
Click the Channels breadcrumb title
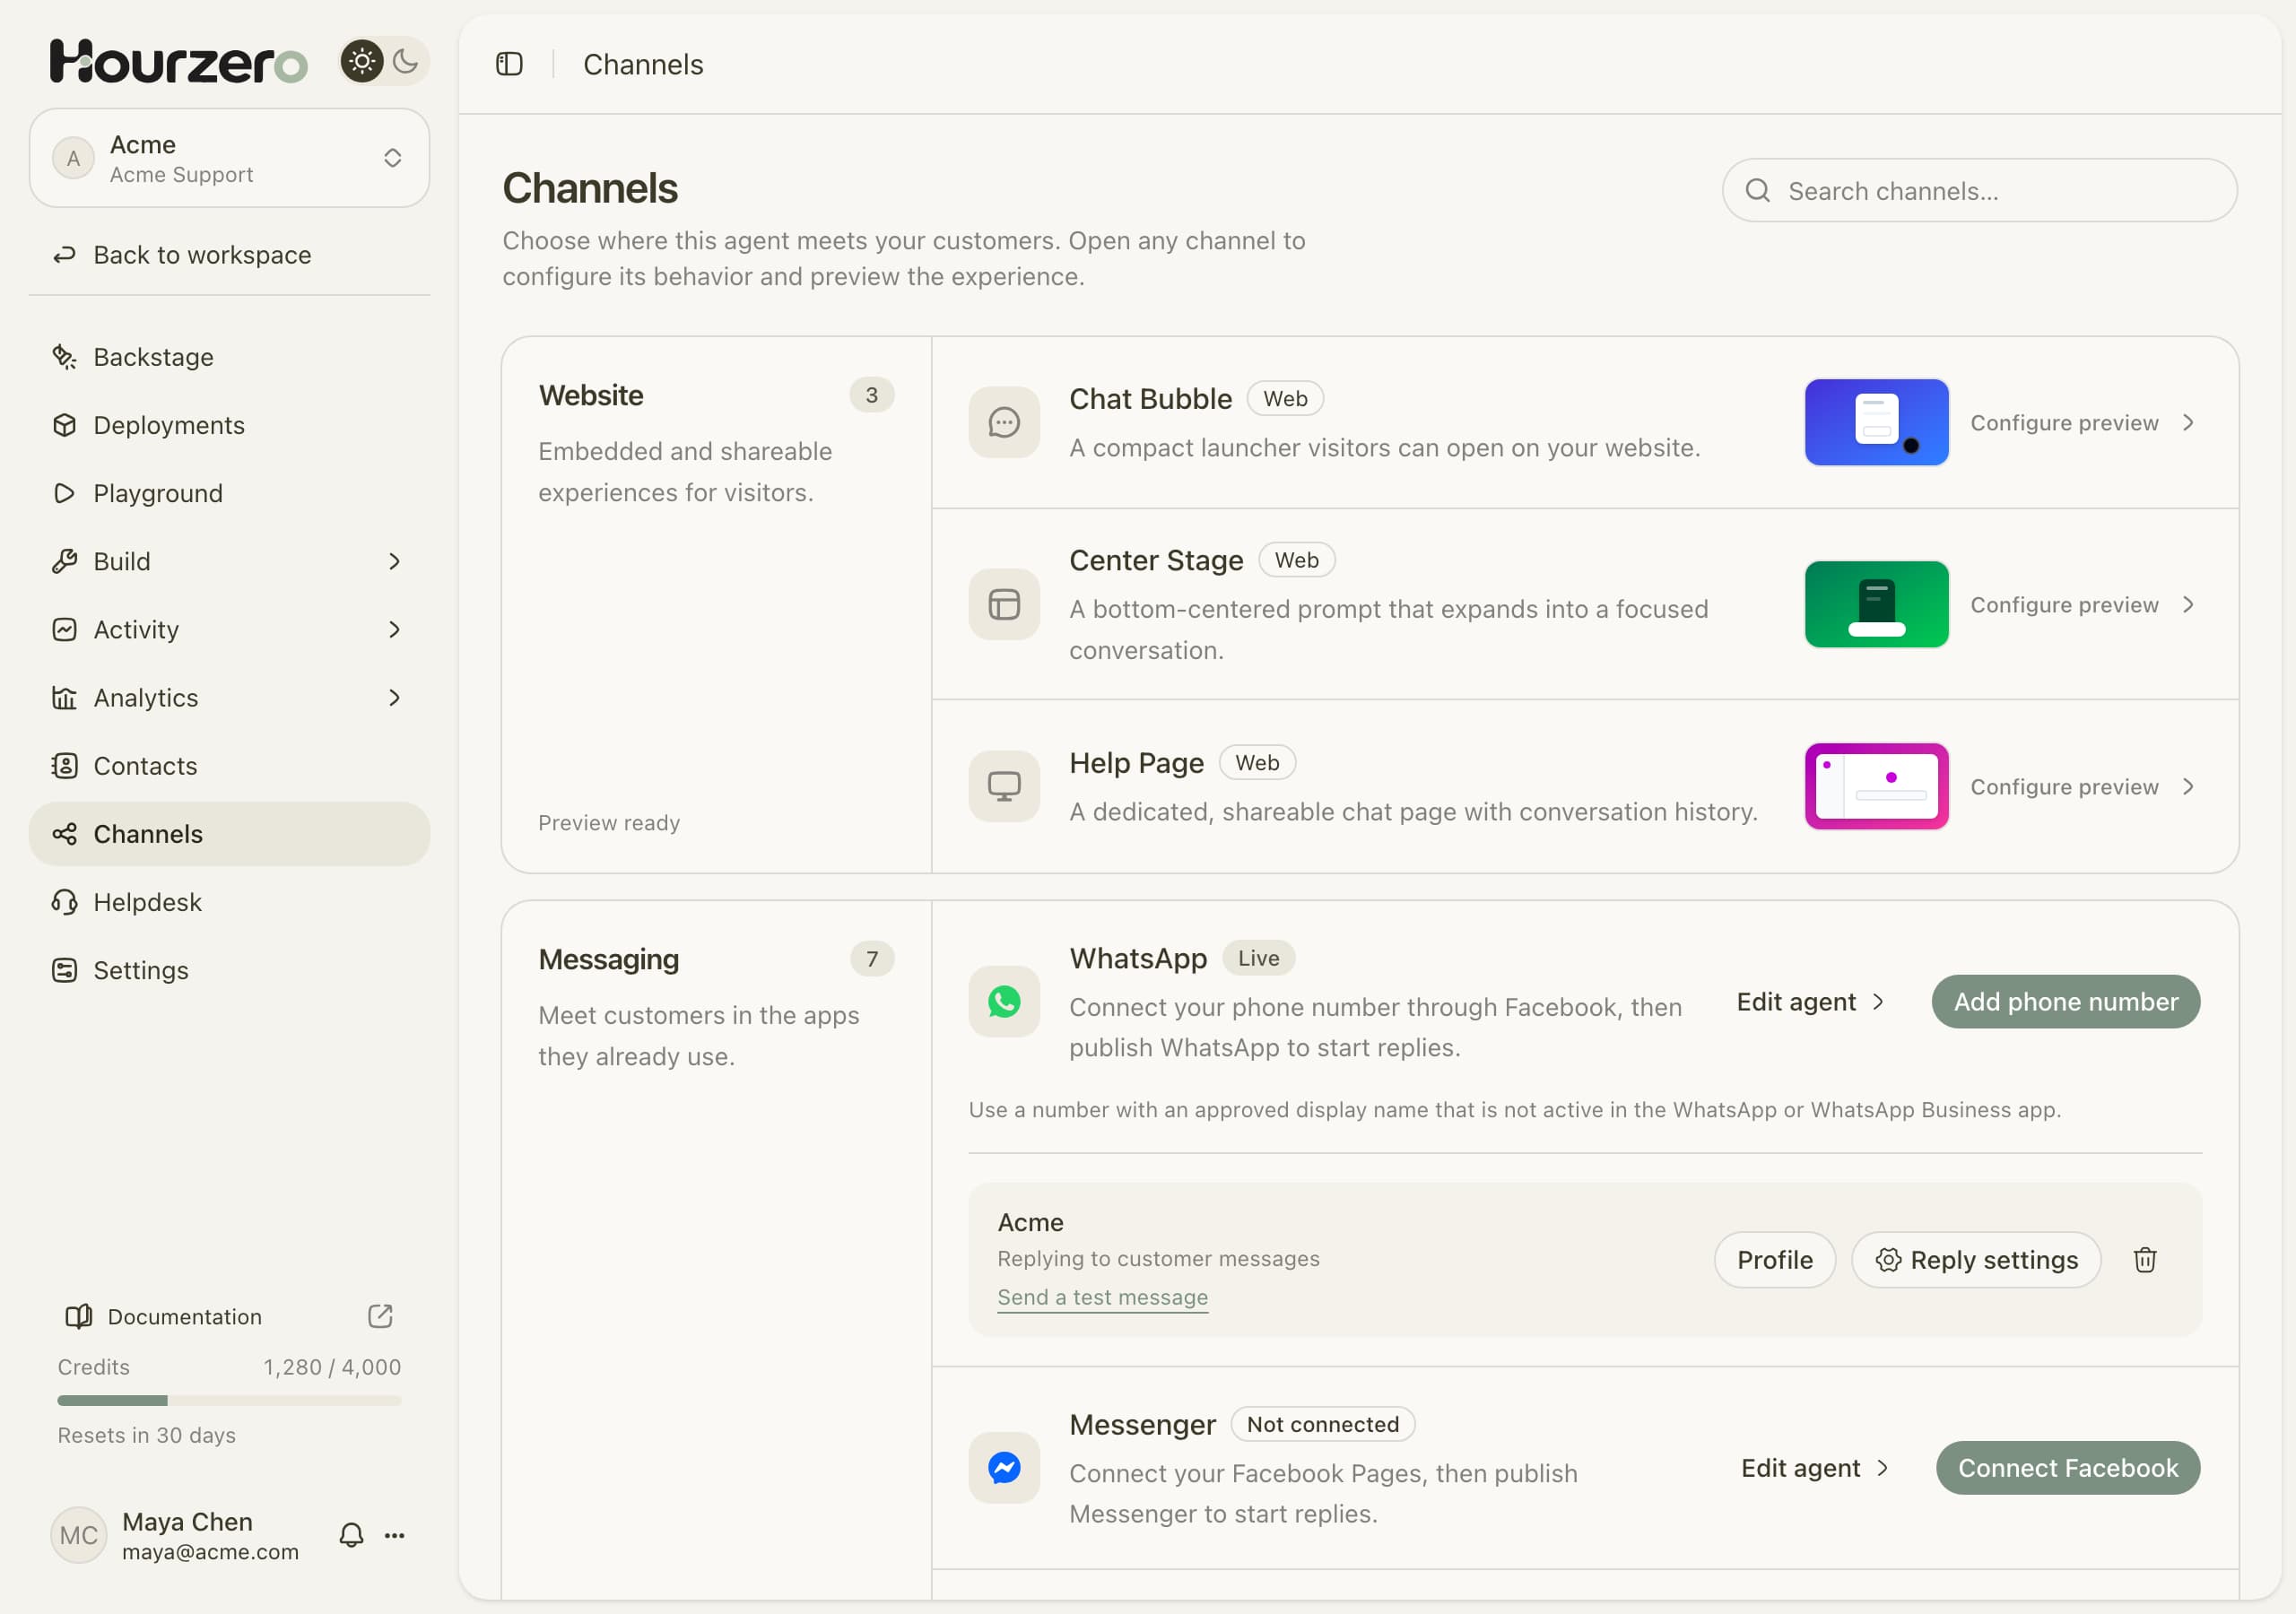click(643, 65)
